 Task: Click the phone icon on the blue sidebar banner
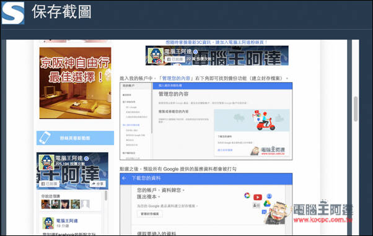[x=45, y=138]
